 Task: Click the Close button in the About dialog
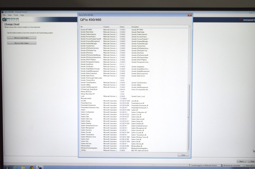[x=183, y=155]
